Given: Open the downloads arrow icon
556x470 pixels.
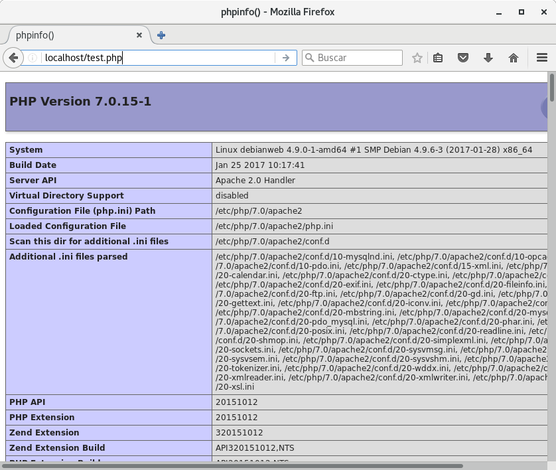Looking at the screenshot, I should pos(488,58).
